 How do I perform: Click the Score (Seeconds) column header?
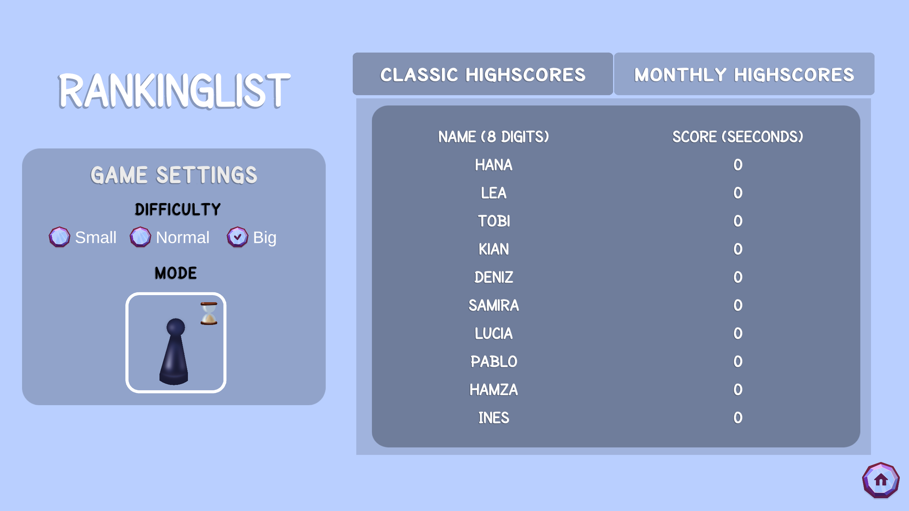[x=738, y=137]
